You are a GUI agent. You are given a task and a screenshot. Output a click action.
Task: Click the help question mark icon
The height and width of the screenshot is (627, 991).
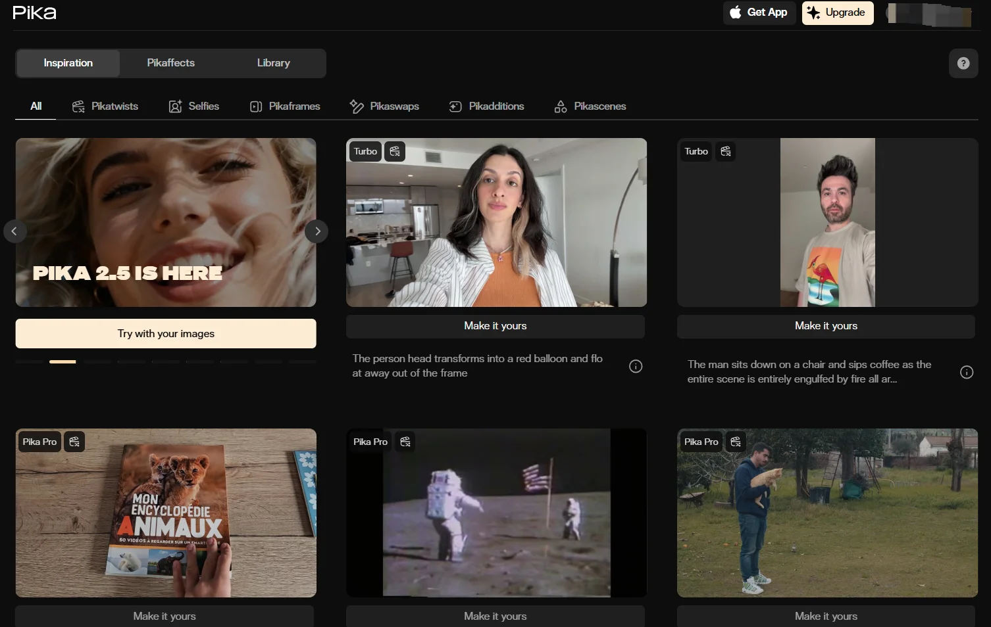click(963, 63)
